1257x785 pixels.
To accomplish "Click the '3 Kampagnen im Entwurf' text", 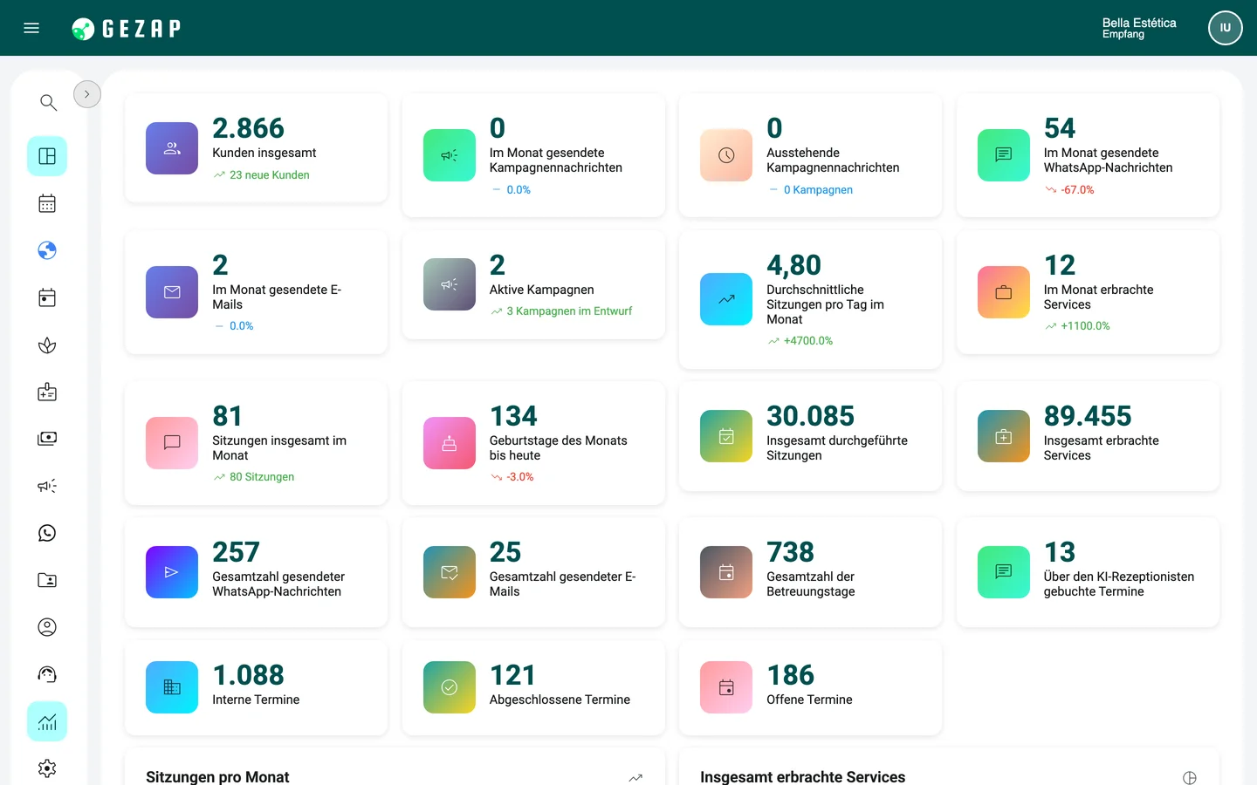I will 569,311.
